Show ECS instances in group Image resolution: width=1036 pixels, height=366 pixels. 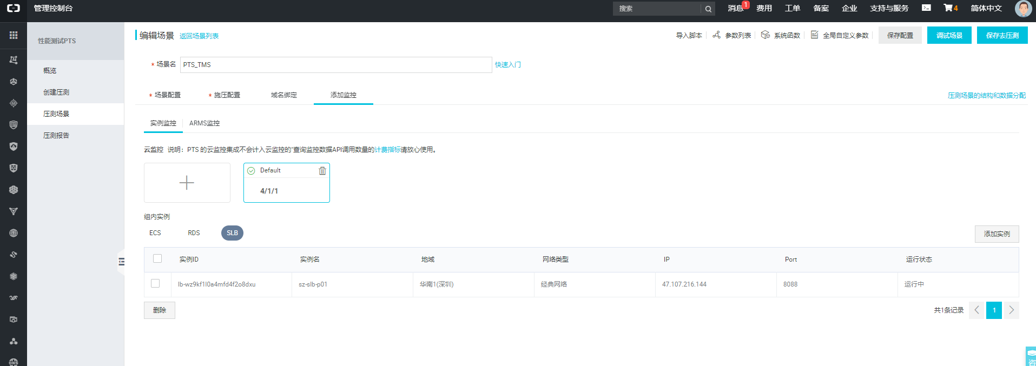155,233
